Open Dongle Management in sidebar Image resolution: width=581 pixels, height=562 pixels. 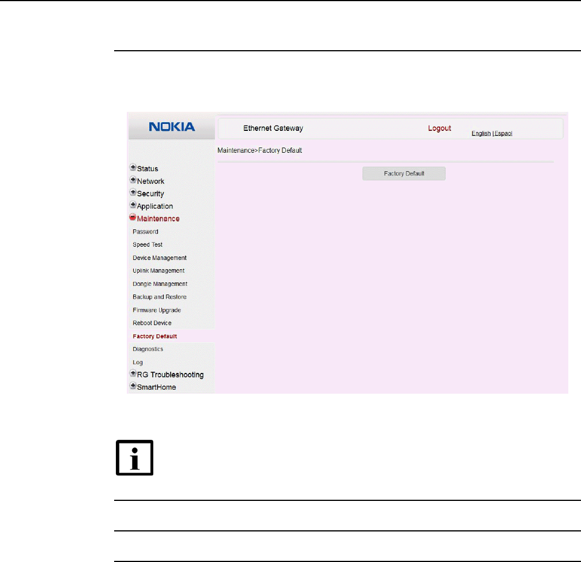coord(160,284)
